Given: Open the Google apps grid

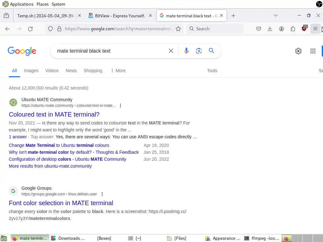Looking at the screenshot, I should [x=313, y=51].
